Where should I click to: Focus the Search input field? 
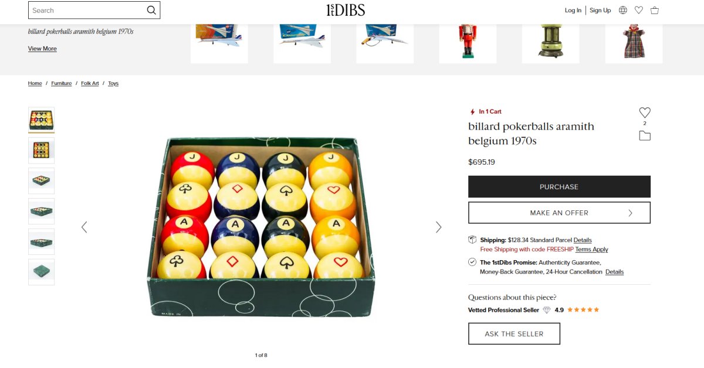(88, 10)
